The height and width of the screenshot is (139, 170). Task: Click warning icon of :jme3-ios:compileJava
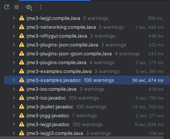tap(22, 89)
